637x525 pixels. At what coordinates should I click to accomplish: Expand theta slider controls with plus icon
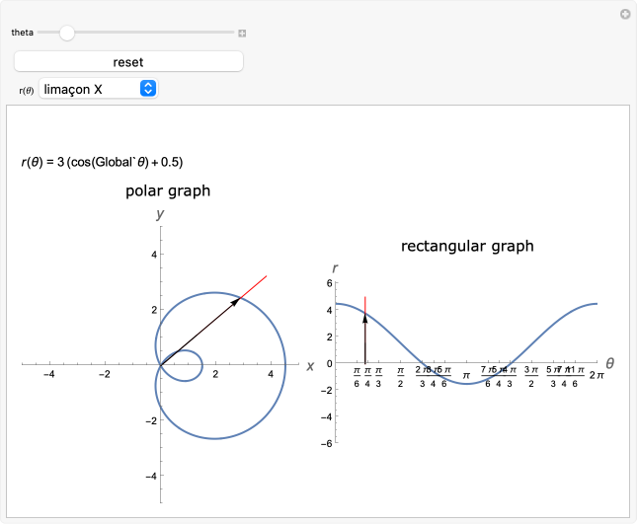point(242,33)
